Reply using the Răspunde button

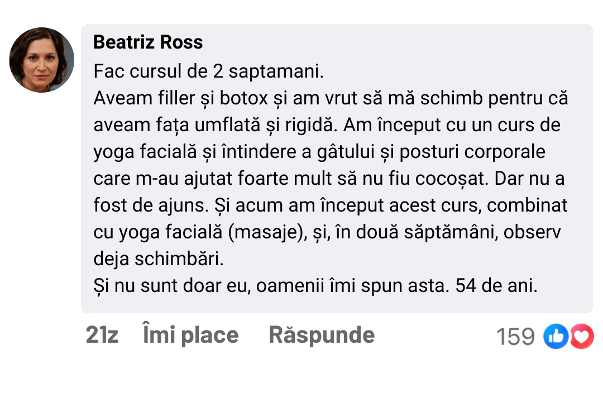[x=322, y=335]
